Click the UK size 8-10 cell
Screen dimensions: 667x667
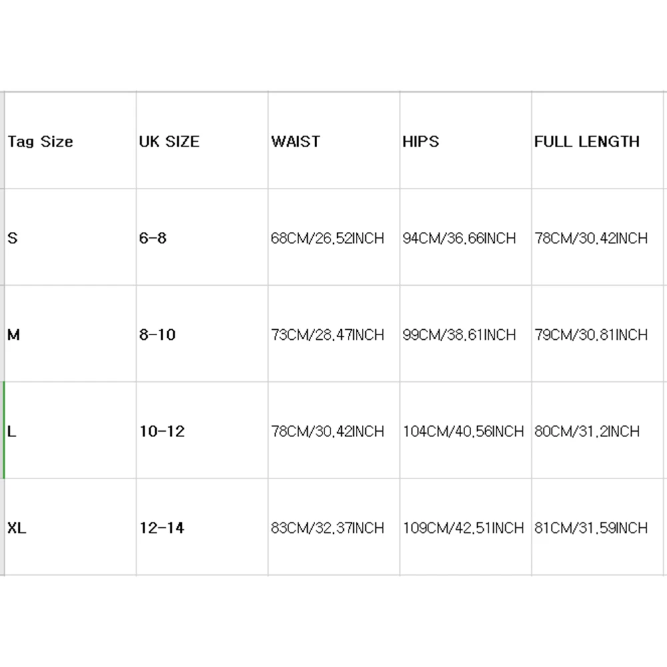coord(202,334)
